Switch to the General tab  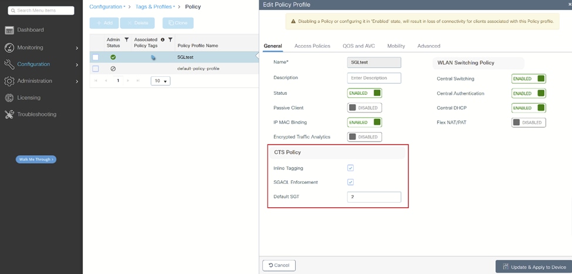coord(273,46)
